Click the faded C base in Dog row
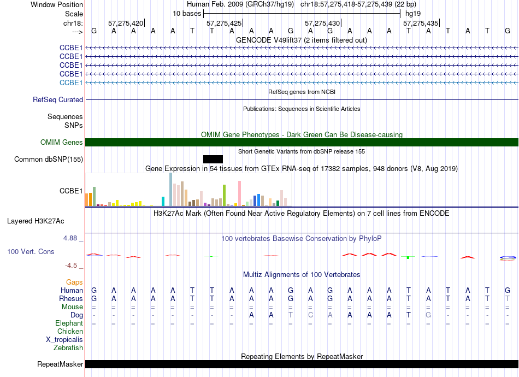The width and height of the screenshot is (519, 377). (x=310, y=315)
